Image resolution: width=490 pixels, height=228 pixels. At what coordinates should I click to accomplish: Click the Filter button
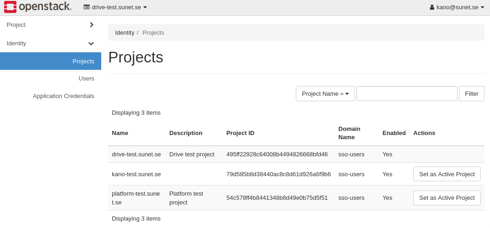(x=472, y=93)
